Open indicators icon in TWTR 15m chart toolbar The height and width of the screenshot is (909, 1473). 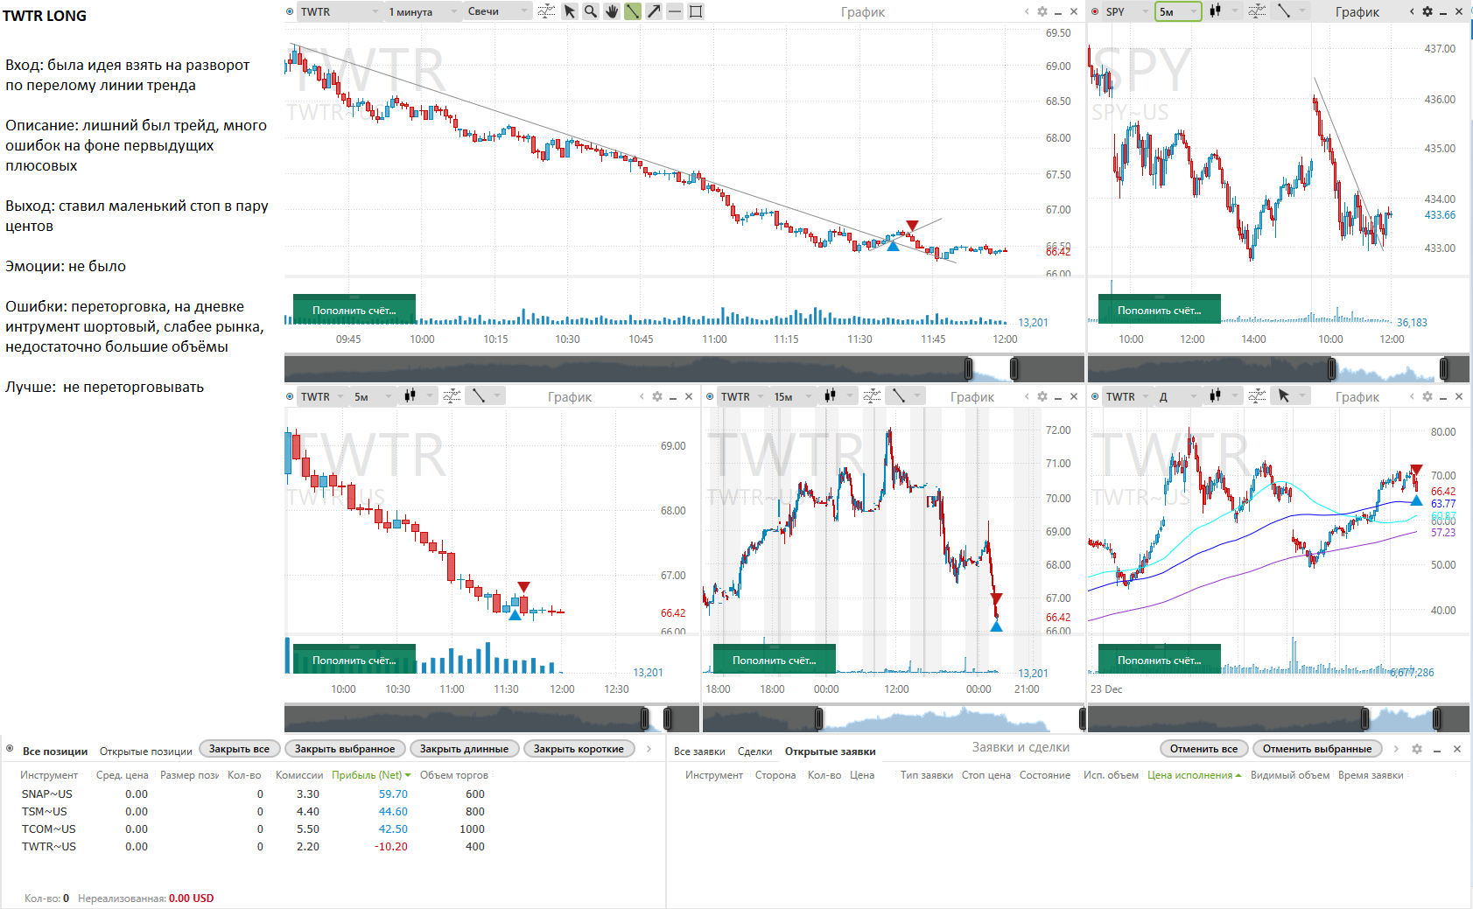tap(872, 396)
